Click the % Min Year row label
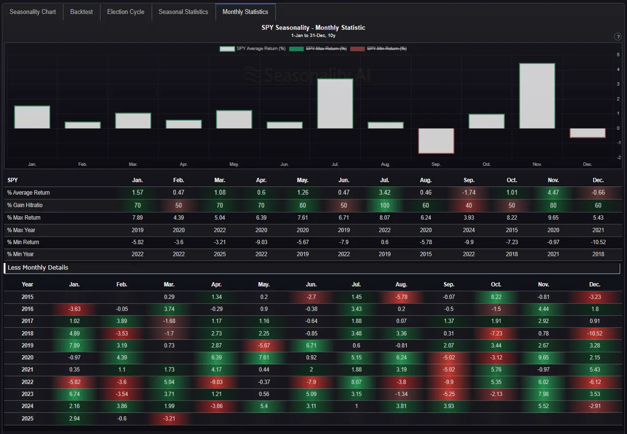 point(21,254)
